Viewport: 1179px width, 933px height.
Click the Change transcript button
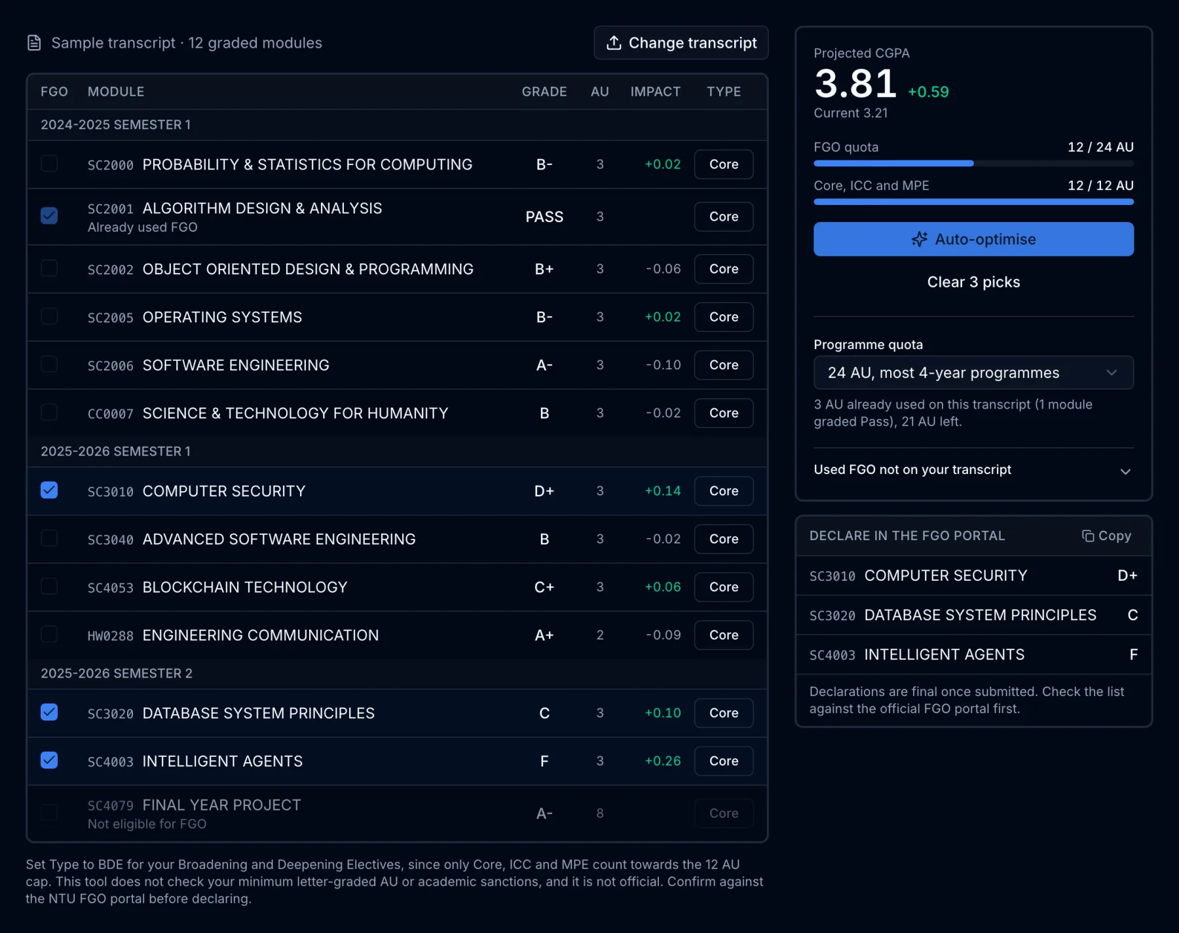pyautogui.click(x=681, y=43)
